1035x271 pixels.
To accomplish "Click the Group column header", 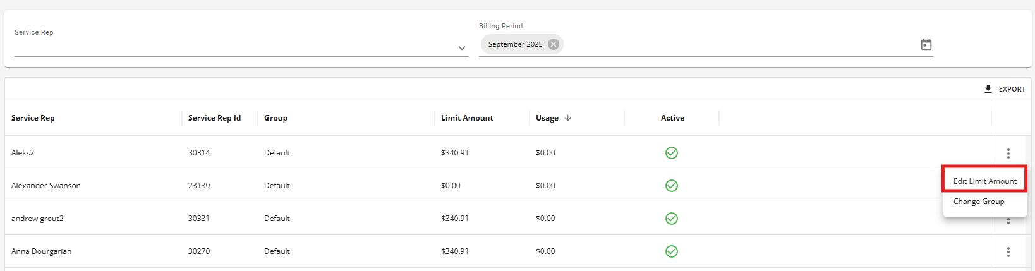I will point(275,118).
